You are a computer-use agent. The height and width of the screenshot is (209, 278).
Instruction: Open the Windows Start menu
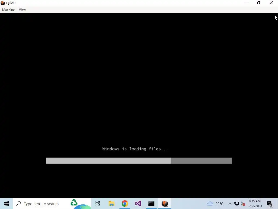tap(7, 204)
